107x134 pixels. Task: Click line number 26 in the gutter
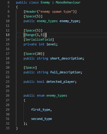(8, 95)
